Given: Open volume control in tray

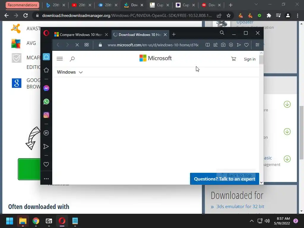Looking at the screenshot, I should pyautogui.click(x=267, y=221).
